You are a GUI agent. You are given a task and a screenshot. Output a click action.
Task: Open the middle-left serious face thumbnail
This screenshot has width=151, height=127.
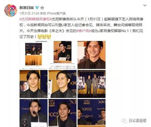tap(33, 84)
